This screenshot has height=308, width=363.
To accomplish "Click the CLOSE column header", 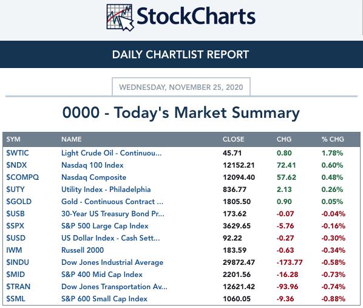I will [x=233, y=139].
